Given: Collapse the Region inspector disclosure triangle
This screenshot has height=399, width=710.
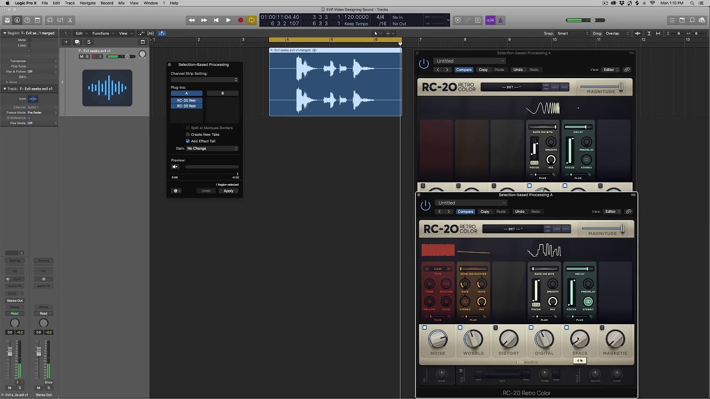Looking at the screenshot, I should point(4,33).
